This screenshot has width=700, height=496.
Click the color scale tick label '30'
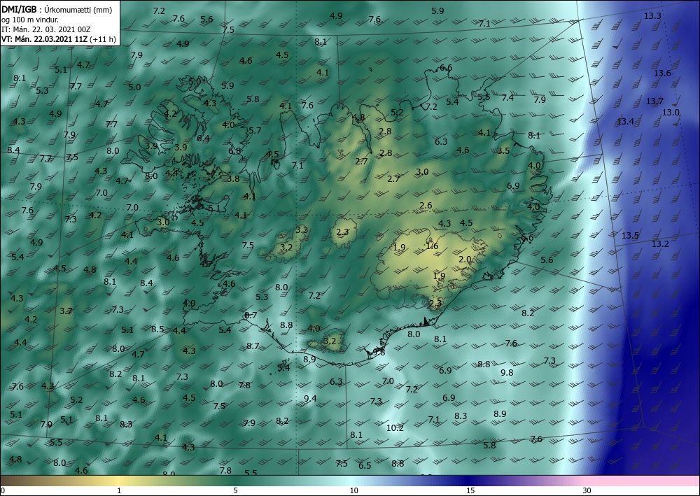[x=587, y=491]
